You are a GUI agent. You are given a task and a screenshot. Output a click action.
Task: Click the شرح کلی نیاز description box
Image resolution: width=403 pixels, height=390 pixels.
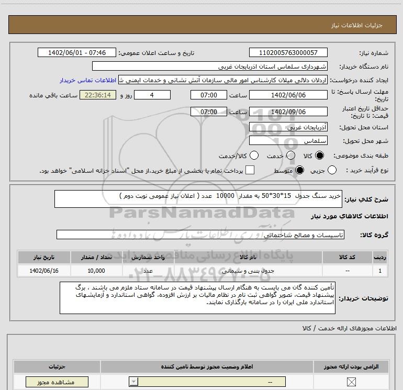(198, 199)
